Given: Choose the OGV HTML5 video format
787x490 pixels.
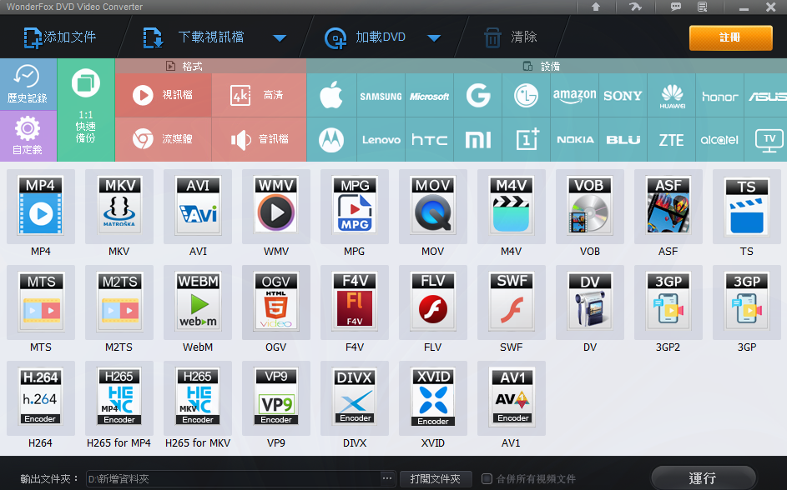Looking at the screenshot, I should 276,302.
